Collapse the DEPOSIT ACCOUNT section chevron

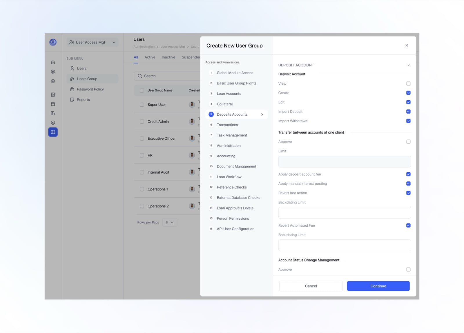[409, 65]
